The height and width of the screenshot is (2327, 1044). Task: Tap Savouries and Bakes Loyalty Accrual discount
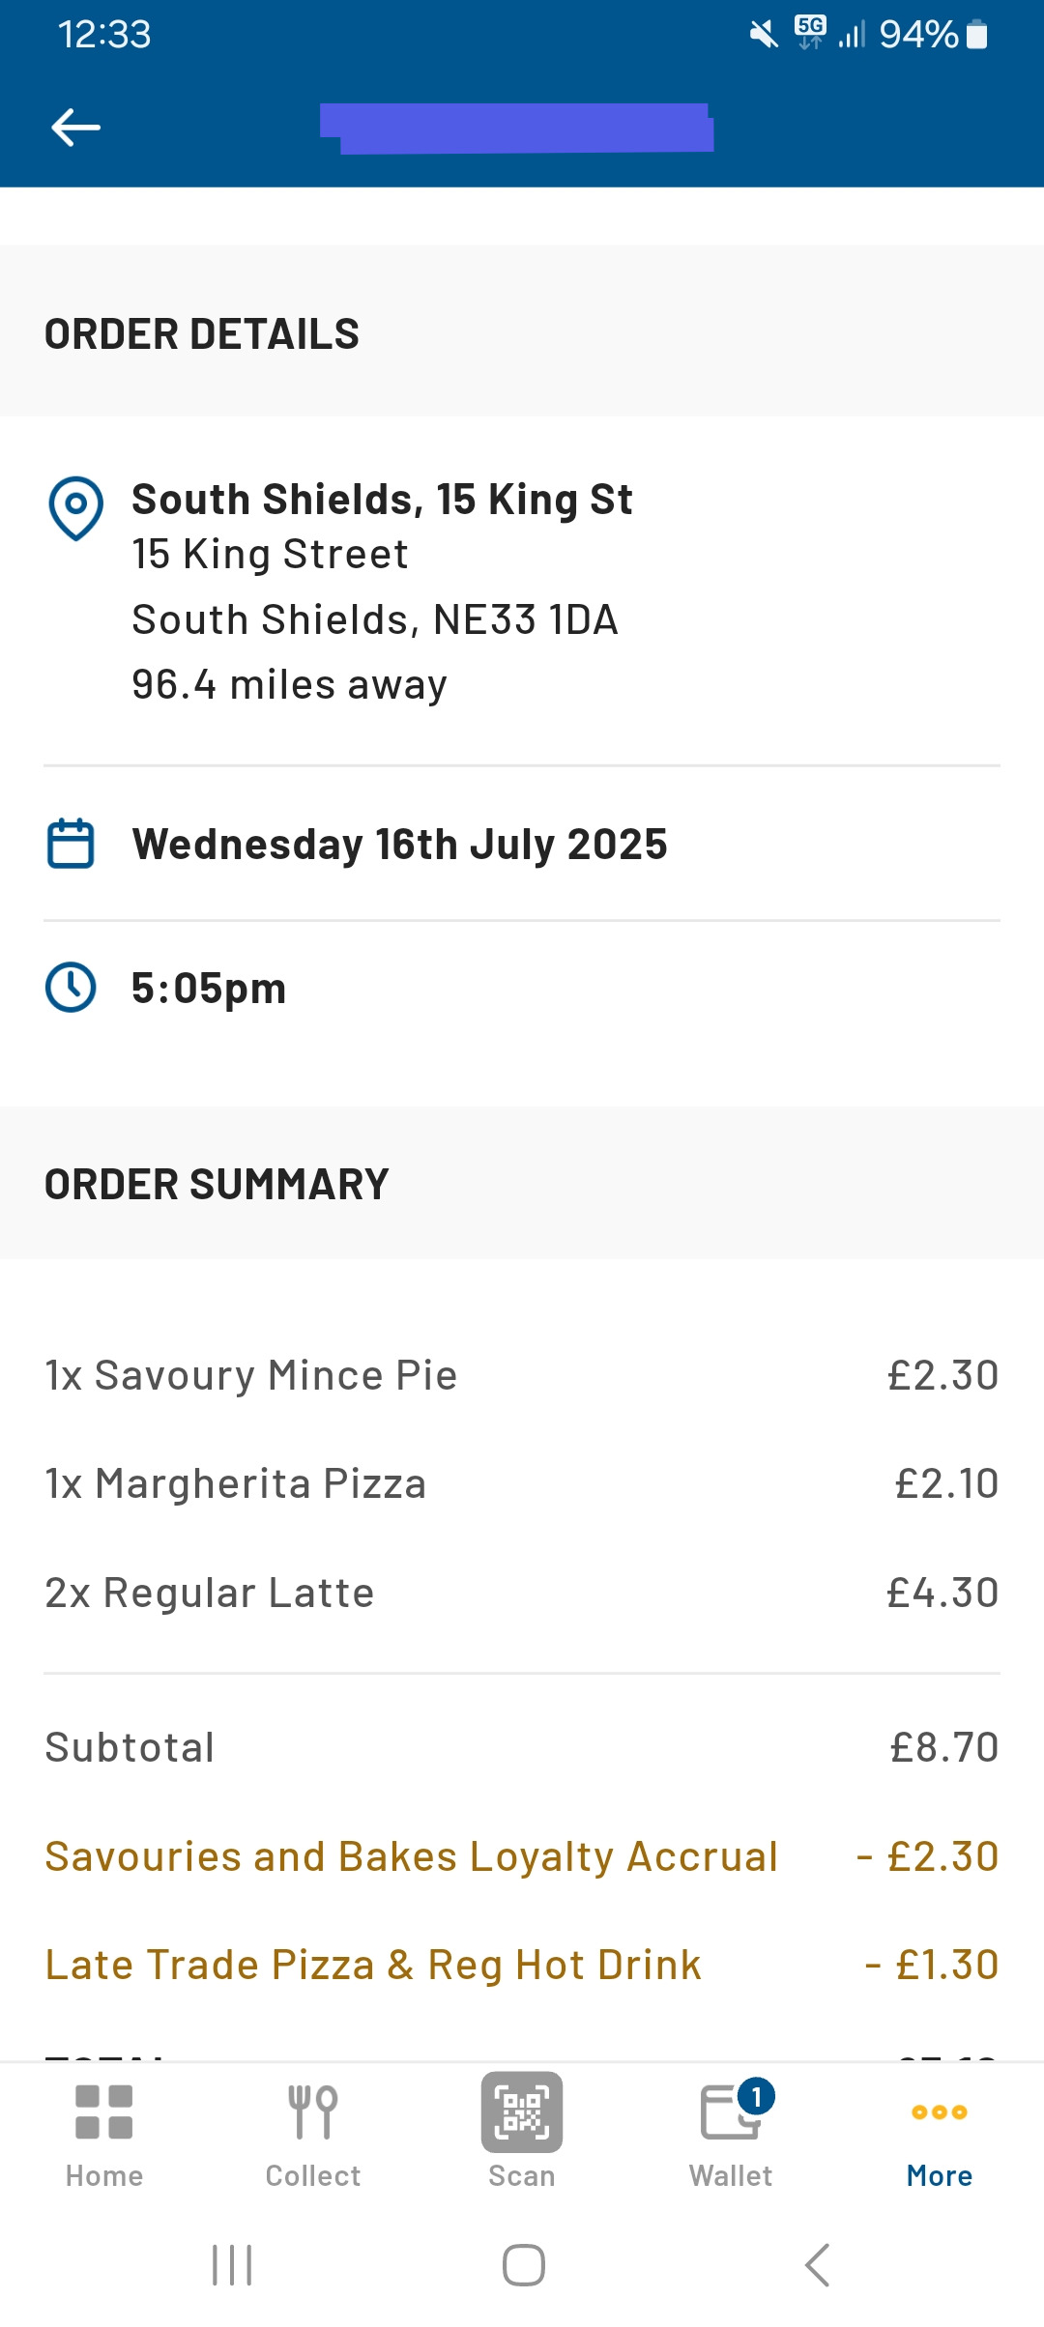pos(412,1856)
